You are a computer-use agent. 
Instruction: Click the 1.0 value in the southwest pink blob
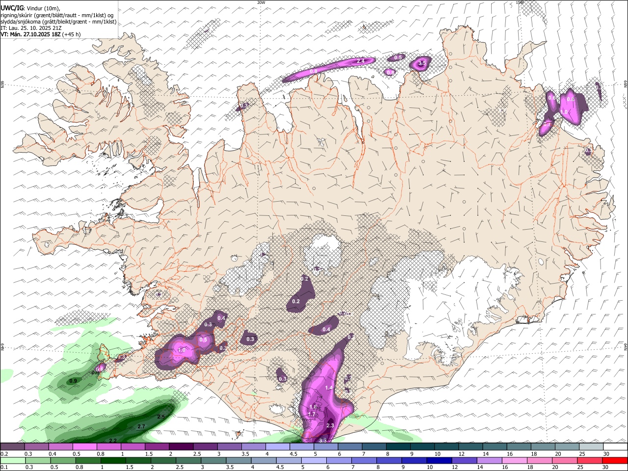coord(182,350)
